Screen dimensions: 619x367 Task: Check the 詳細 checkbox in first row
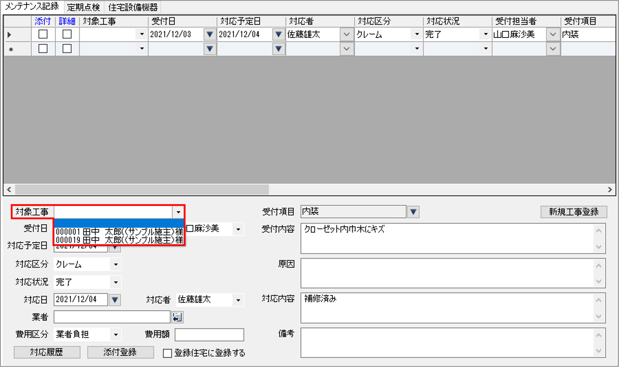click(x=67, y=35)
